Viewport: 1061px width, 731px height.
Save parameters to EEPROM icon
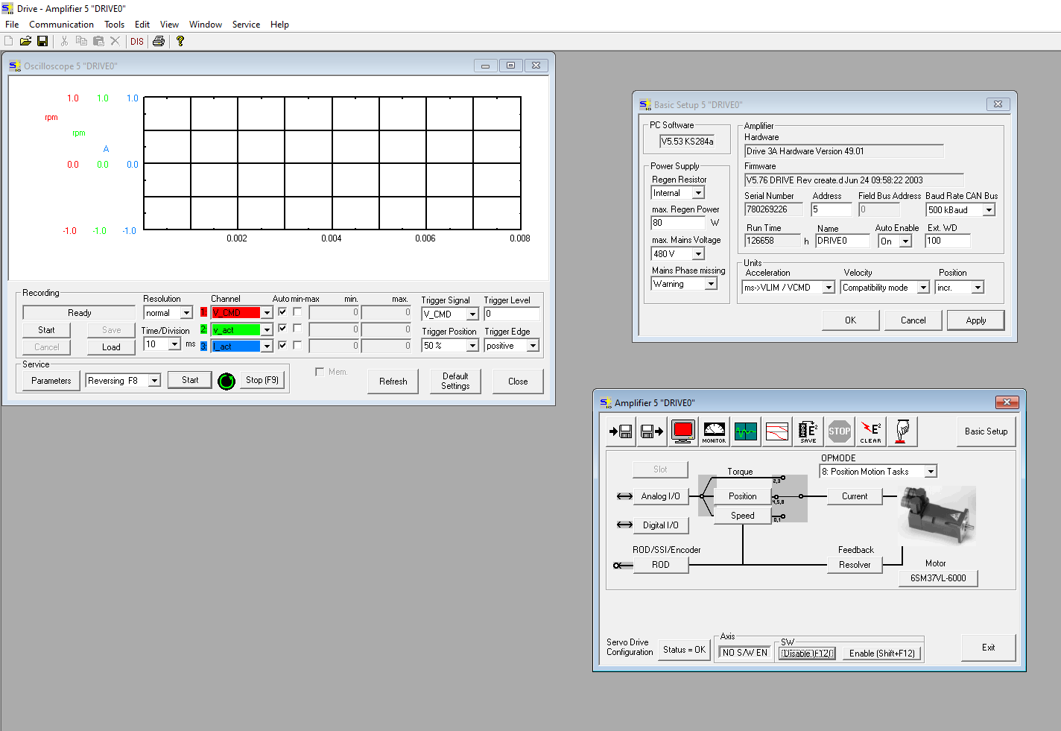(x=808, y=431)
